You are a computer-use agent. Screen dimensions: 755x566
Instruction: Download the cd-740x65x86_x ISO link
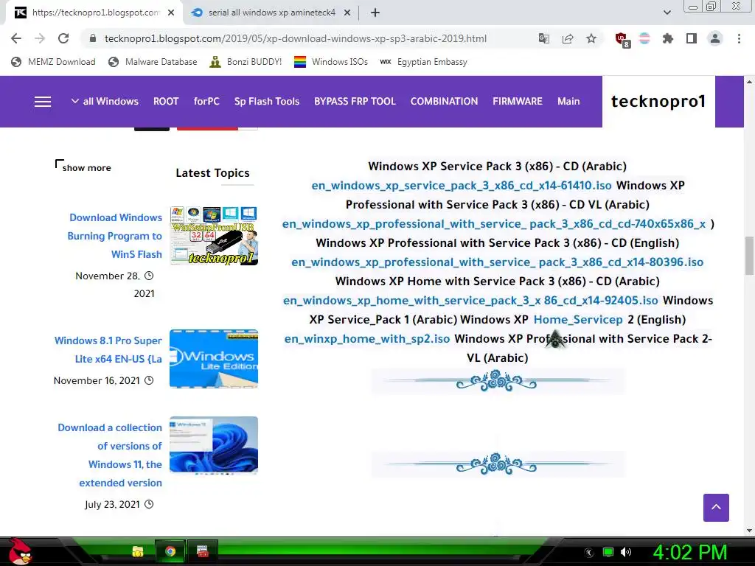pyautogui.click(x=494, y=224)
